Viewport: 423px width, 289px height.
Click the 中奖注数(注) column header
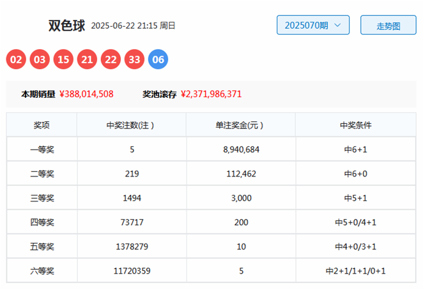click(130, 125)
